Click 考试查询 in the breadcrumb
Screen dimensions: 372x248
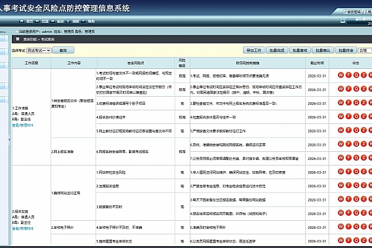(48, 40)
